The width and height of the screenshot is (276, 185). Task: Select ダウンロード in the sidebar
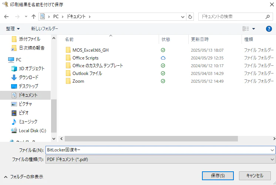pyautogui.click(x=28, y=77)
